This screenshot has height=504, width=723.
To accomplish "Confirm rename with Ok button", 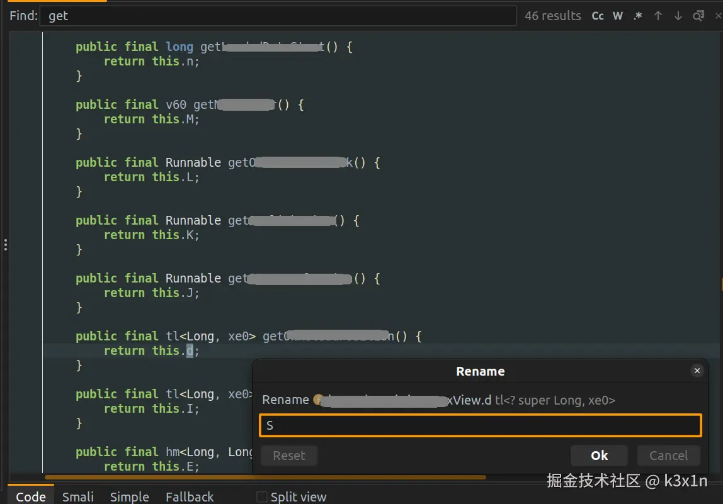I will tap(599, 456).
